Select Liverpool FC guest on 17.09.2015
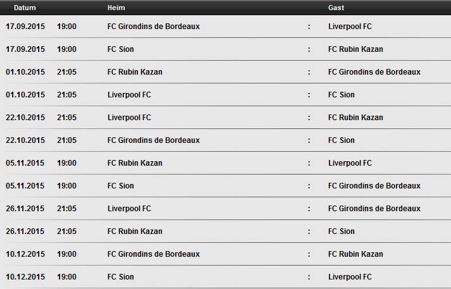 350,27
